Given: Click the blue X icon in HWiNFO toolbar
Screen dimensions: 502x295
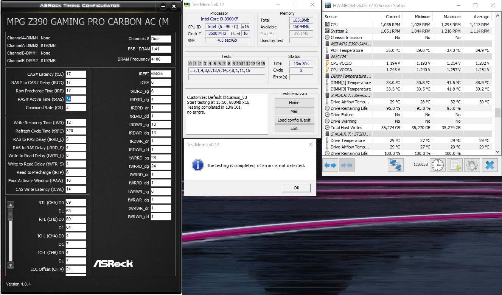Looking at the screenshot, I should [489, 165].
